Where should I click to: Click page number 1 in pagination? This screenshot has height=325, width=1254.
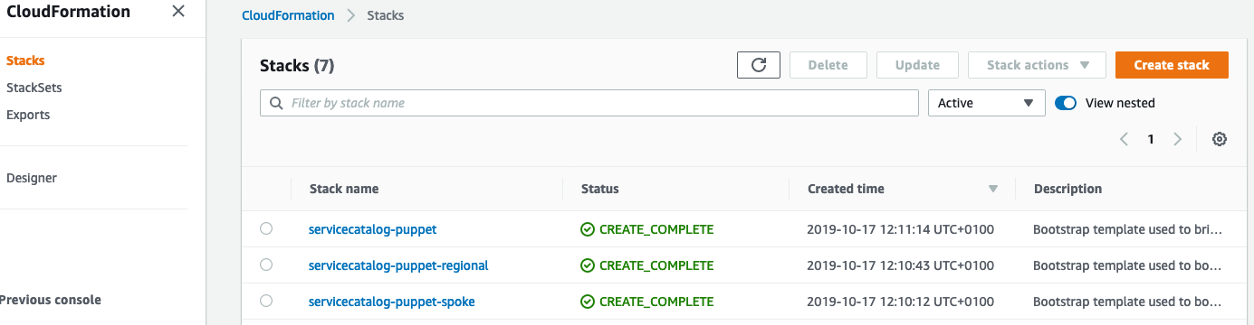[x=1151, y=139]
